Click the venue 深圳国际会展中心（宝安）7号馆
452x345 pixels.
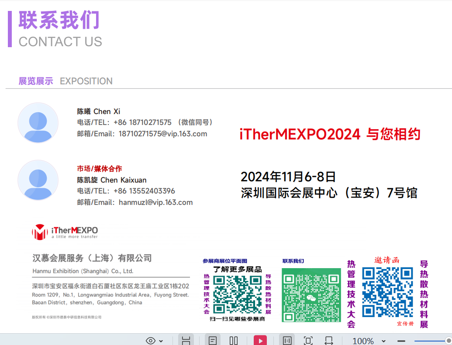329,193
